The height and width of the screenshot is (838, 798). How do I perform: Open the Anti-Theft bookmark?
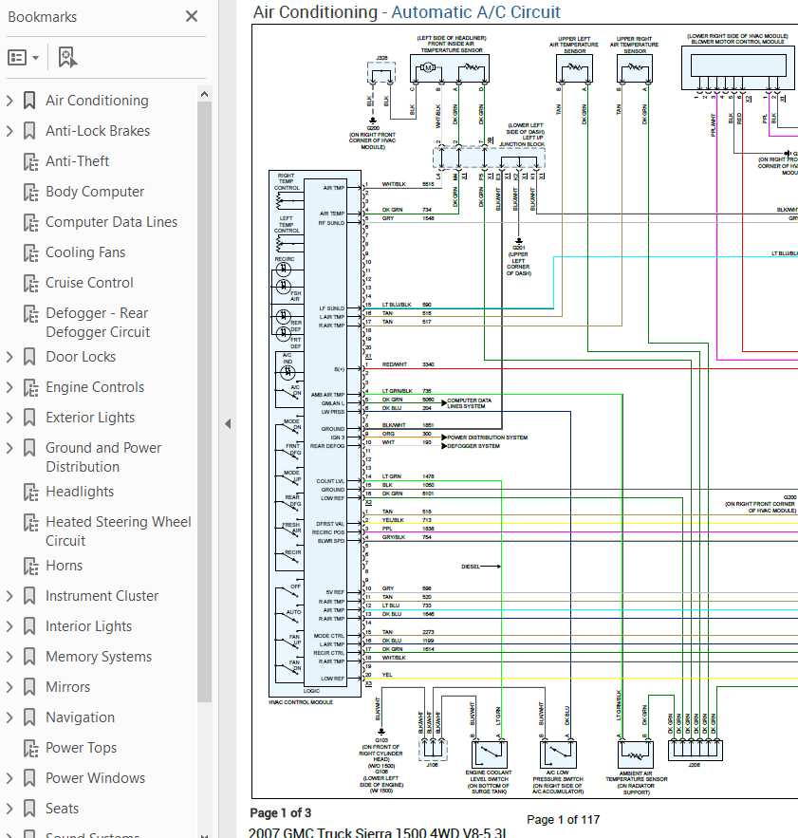click(x=78, y=161)
